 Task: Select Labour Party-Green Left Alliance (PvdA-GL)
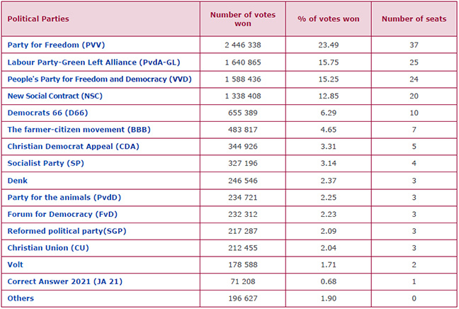pos(78,62)
